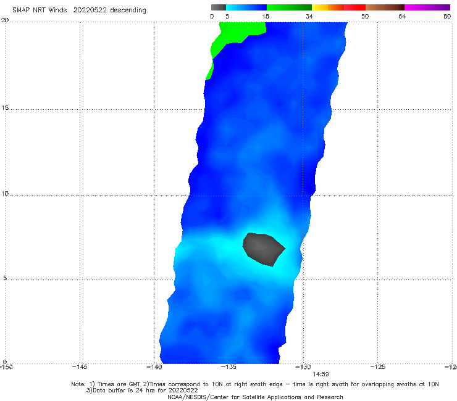
Task: Click the title text "SMAP NRT Winds"
Action: coord(40,10)
